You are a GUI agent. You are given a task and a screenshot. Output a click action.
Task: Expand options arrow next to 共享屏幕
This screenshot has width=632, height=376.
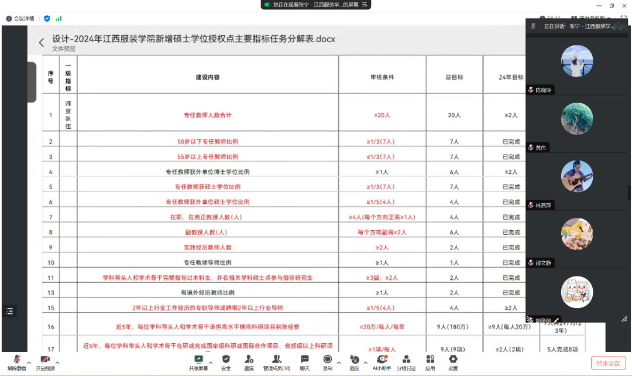(x=211, y=363)
